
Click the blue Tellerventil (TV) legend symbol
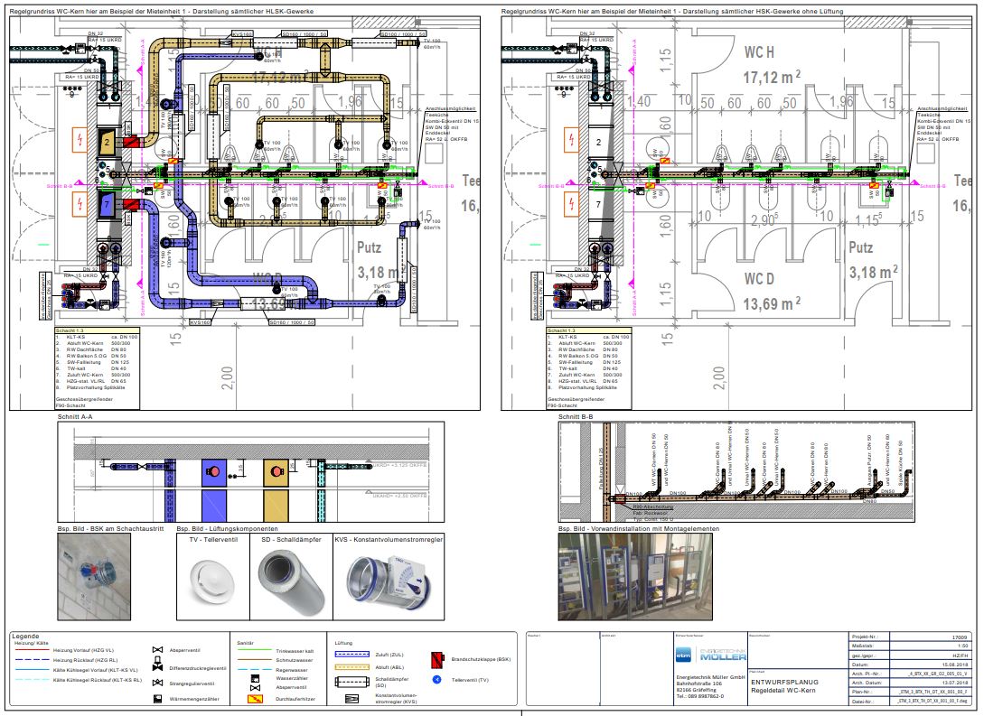[x=436, y=678]
